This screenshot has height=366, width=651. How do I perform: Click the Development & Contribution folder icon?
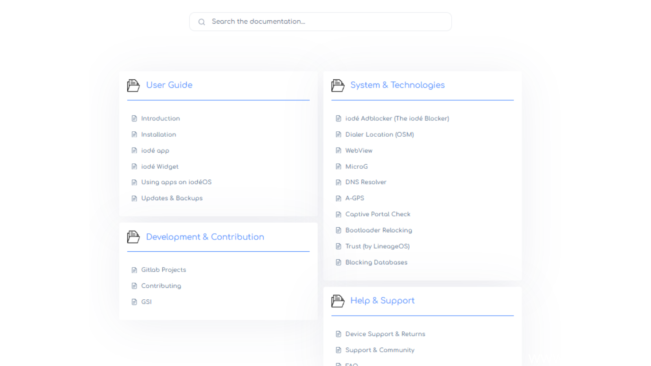pyautogui.click(x=133, y=237)
